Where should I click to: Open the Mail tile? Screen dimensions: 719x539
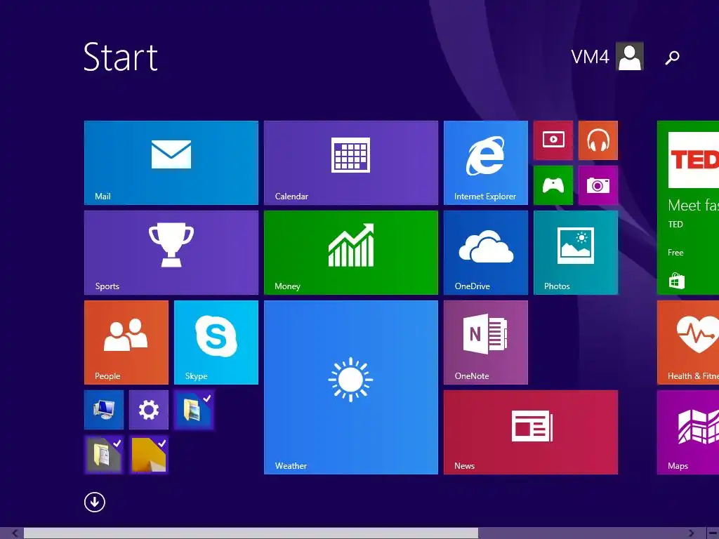pyautogui.click(x=171, y=163)
